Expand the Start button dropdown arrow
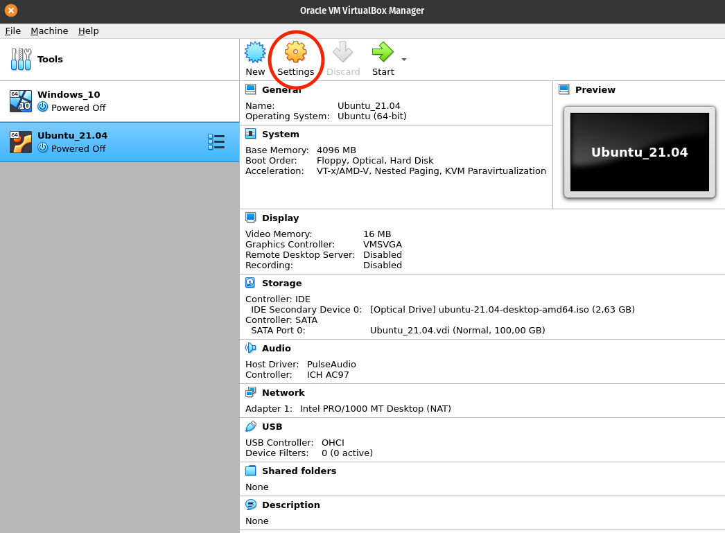Image resolution: width=725 pixels, height=533 pixels. point(404,60)
